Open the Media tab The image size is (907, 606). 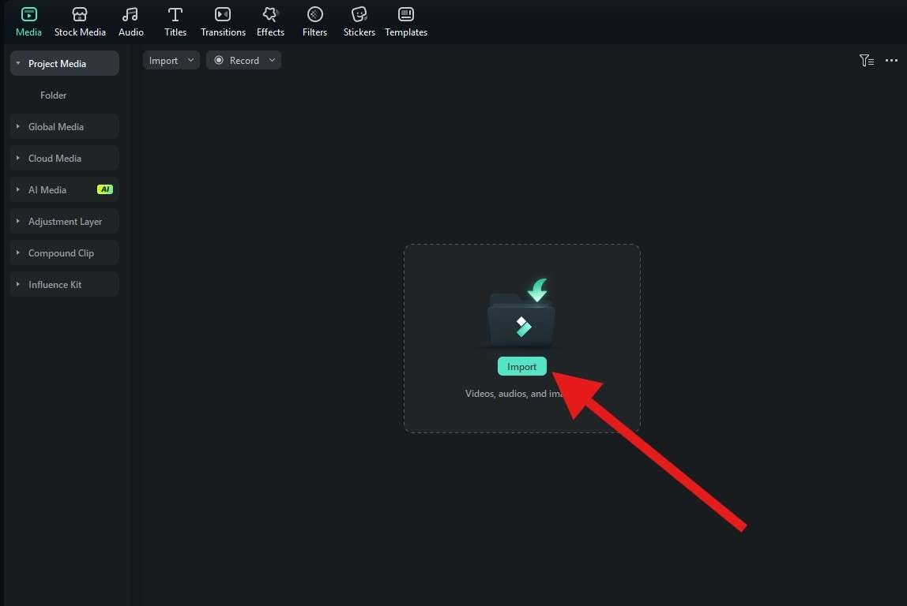pos(28,22)
